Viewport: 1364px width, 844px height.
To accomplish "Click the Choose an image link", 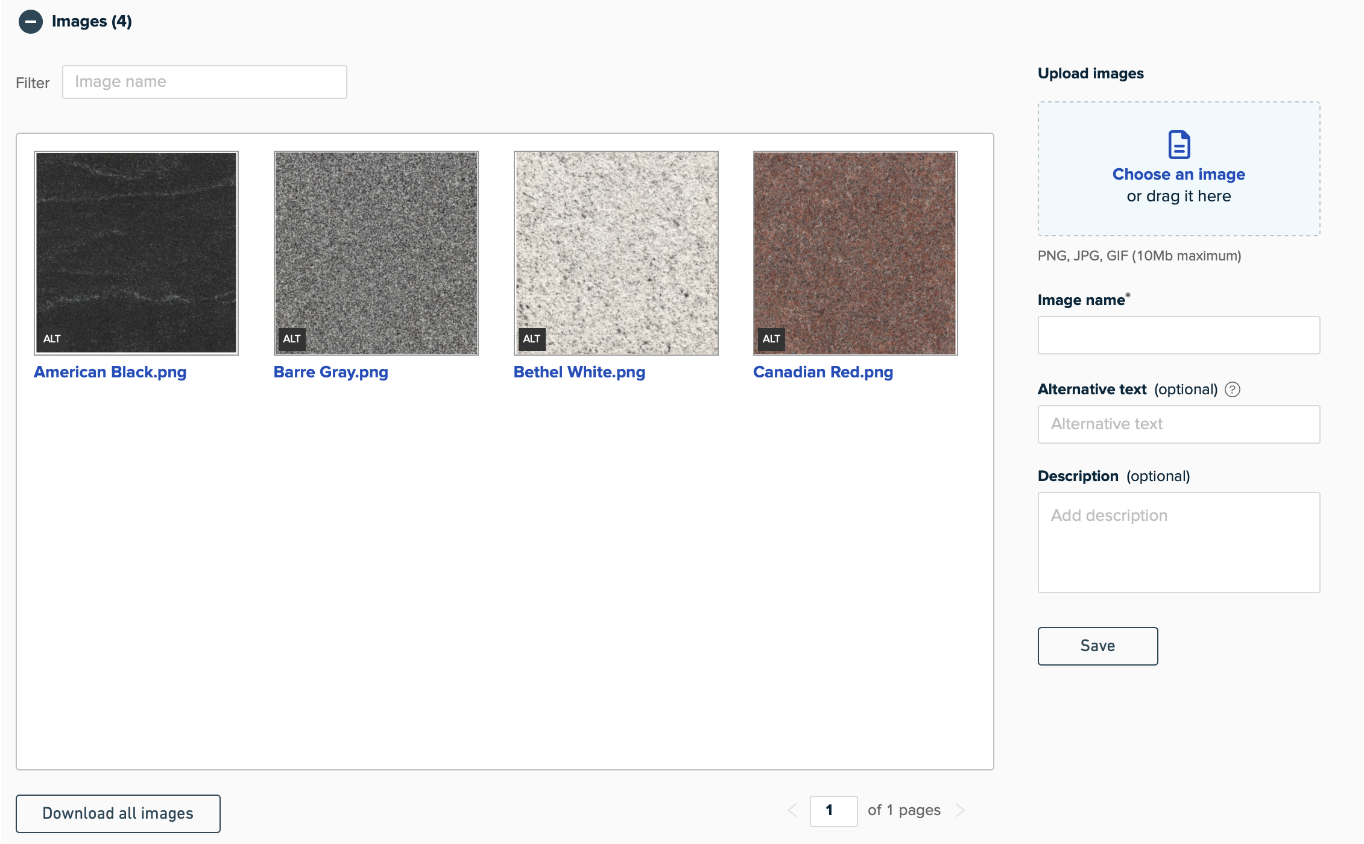I will 1179,174.
